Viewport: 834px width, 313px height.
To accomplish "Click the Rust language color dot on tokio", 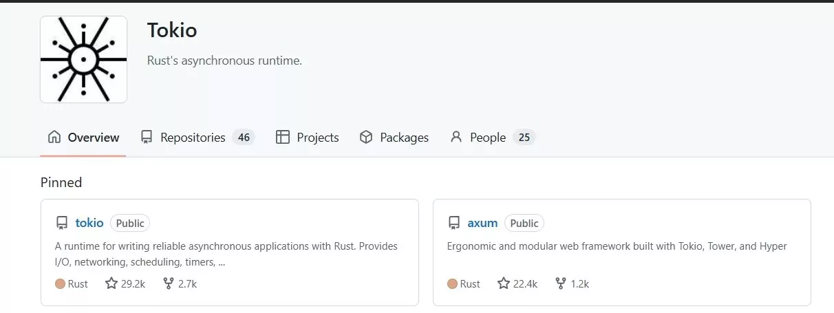I will click(x=60, y=283).
